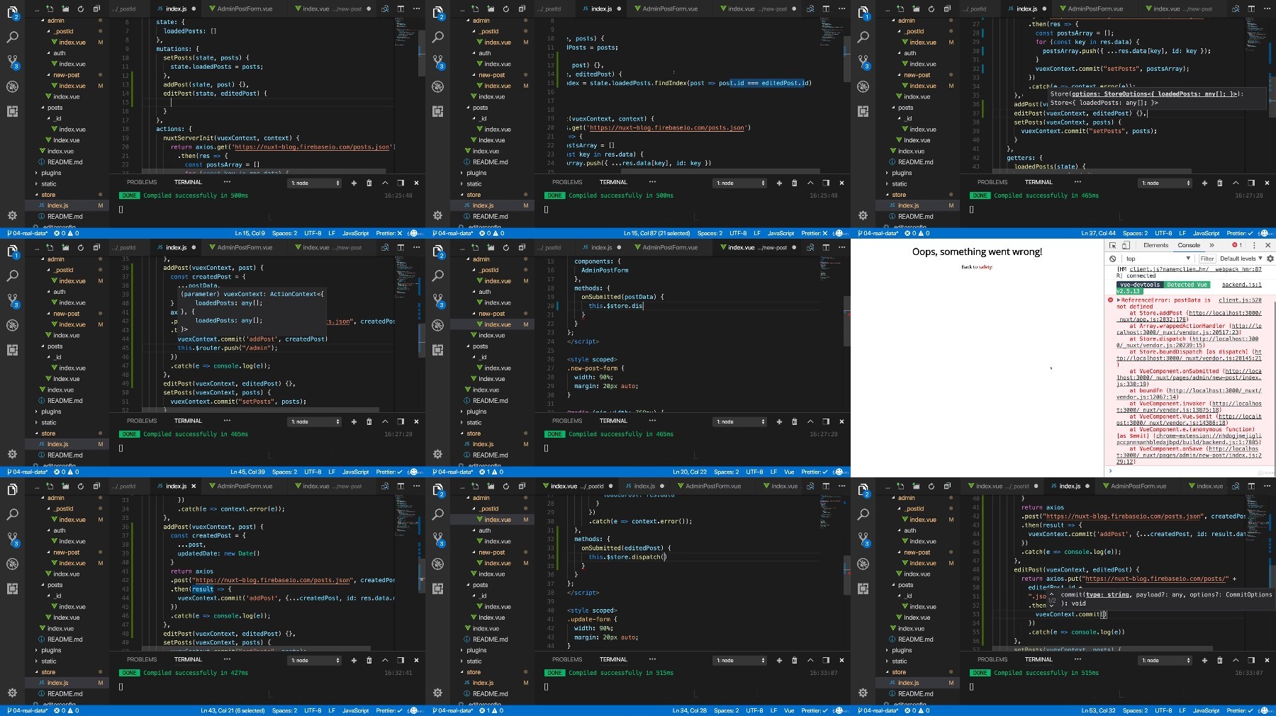The image size is (1276, 716).
Task: Toggle Prettier status in the Ln 45, Col 39 frame
Action: click(388, 472)
